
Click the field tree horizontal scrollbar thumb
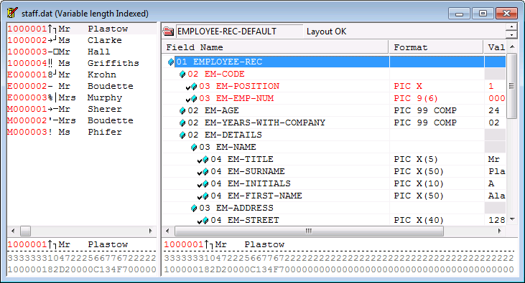309,231
